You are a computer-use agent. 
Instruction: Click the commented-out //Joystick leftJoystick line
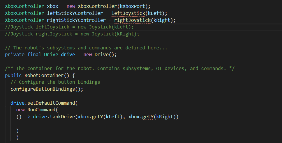click(x=69, y=27)
